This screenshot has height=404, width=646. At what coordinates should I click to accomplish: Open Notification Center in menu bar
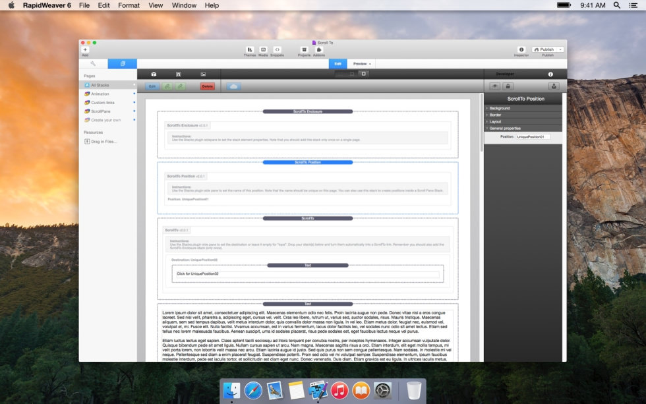633,5
